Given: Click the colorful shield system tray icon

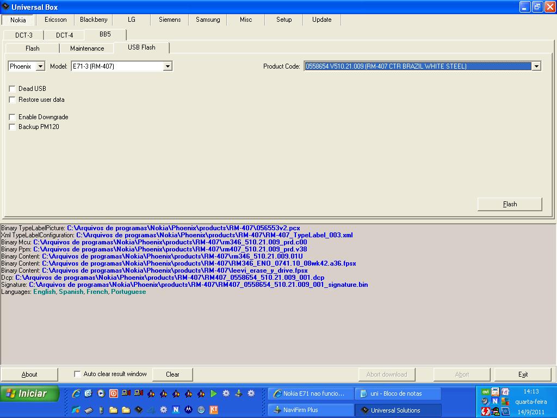Looking at the screenshot, I should [505, 402].
